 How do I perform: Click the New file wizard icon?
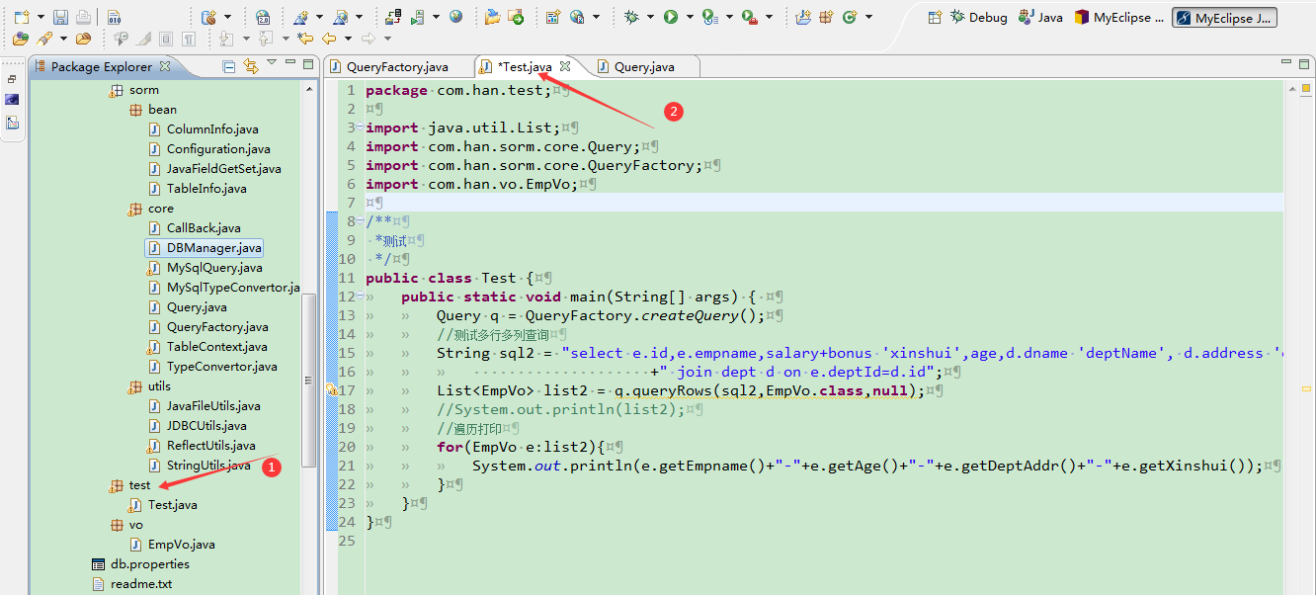(x=22, y=17)
